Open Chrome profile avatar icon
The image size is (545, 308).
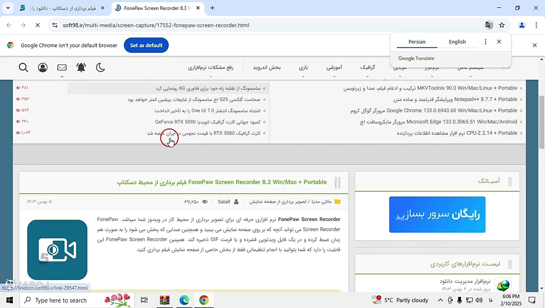[x=522, y=25]
